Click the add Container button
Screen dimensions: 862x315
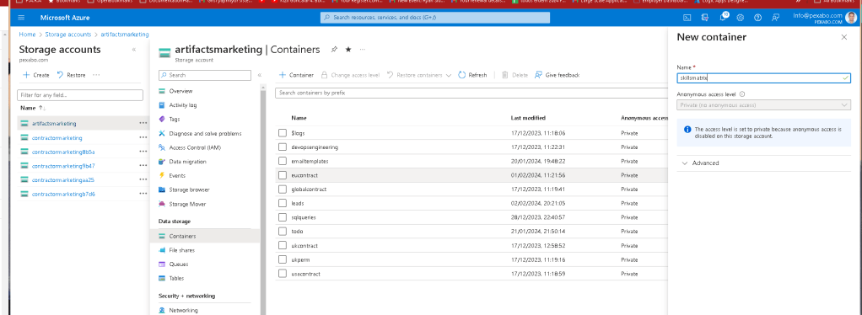point(296,75)
